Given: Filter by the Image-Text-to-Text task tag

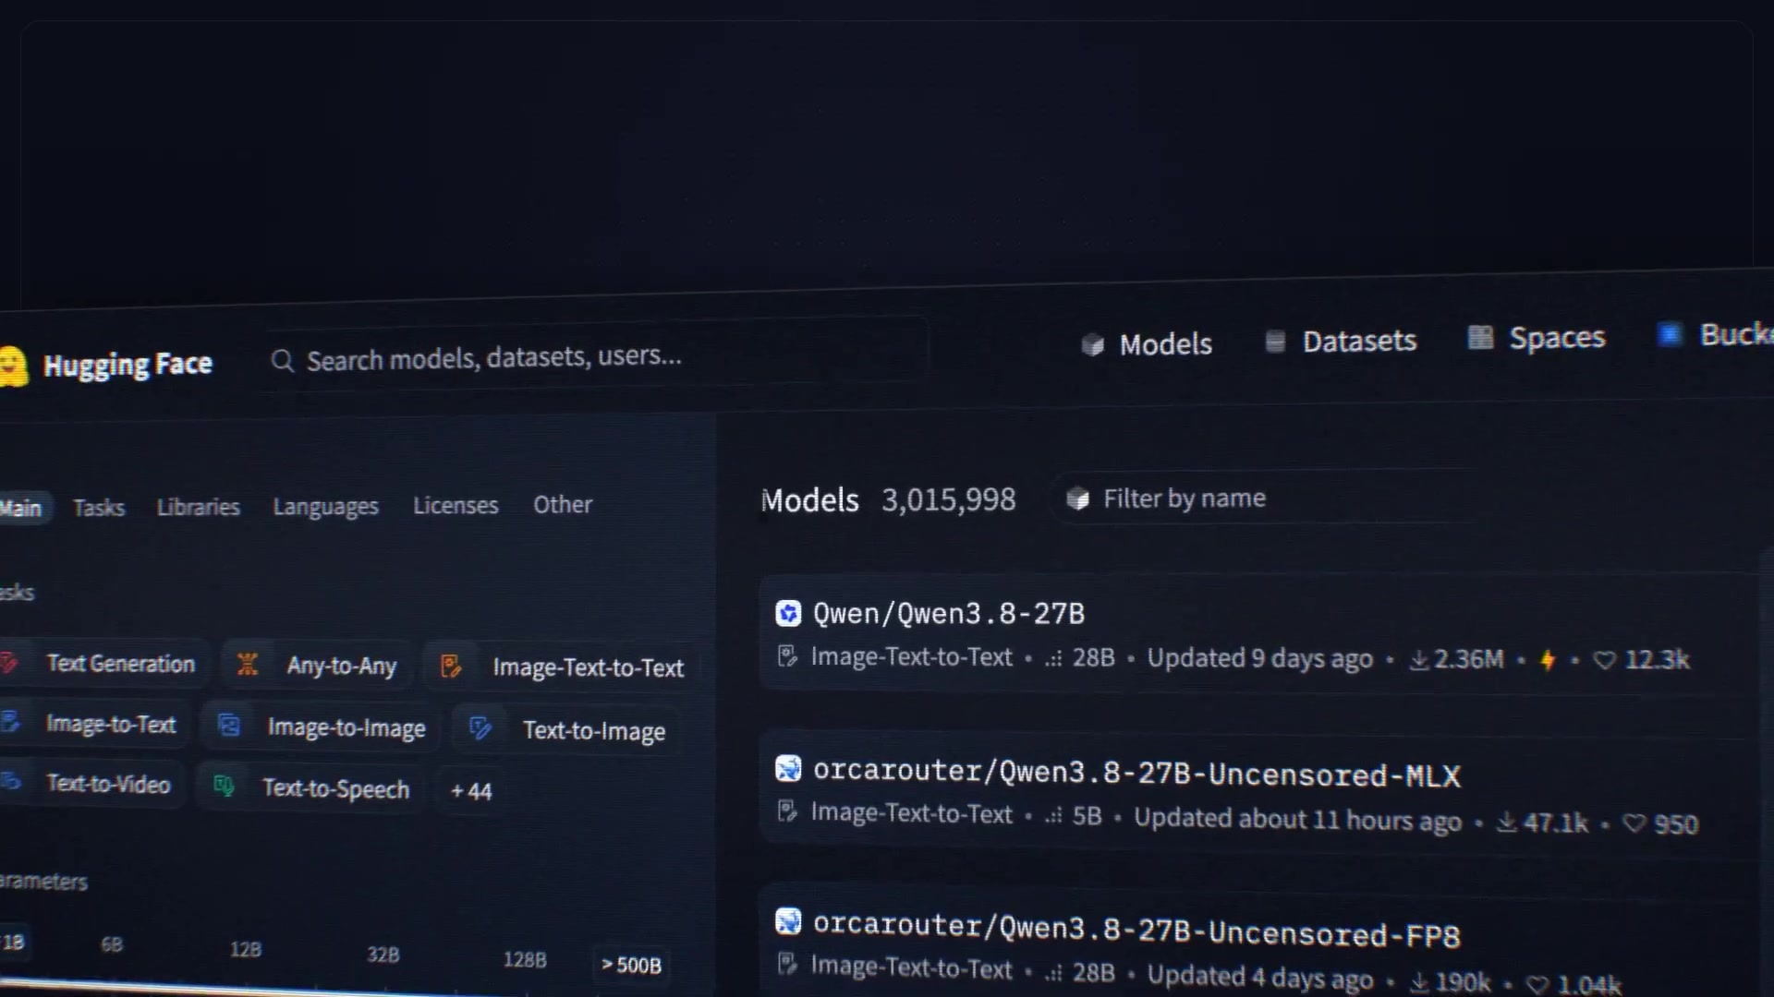Looking at the screenshot, I should (563, 667).
